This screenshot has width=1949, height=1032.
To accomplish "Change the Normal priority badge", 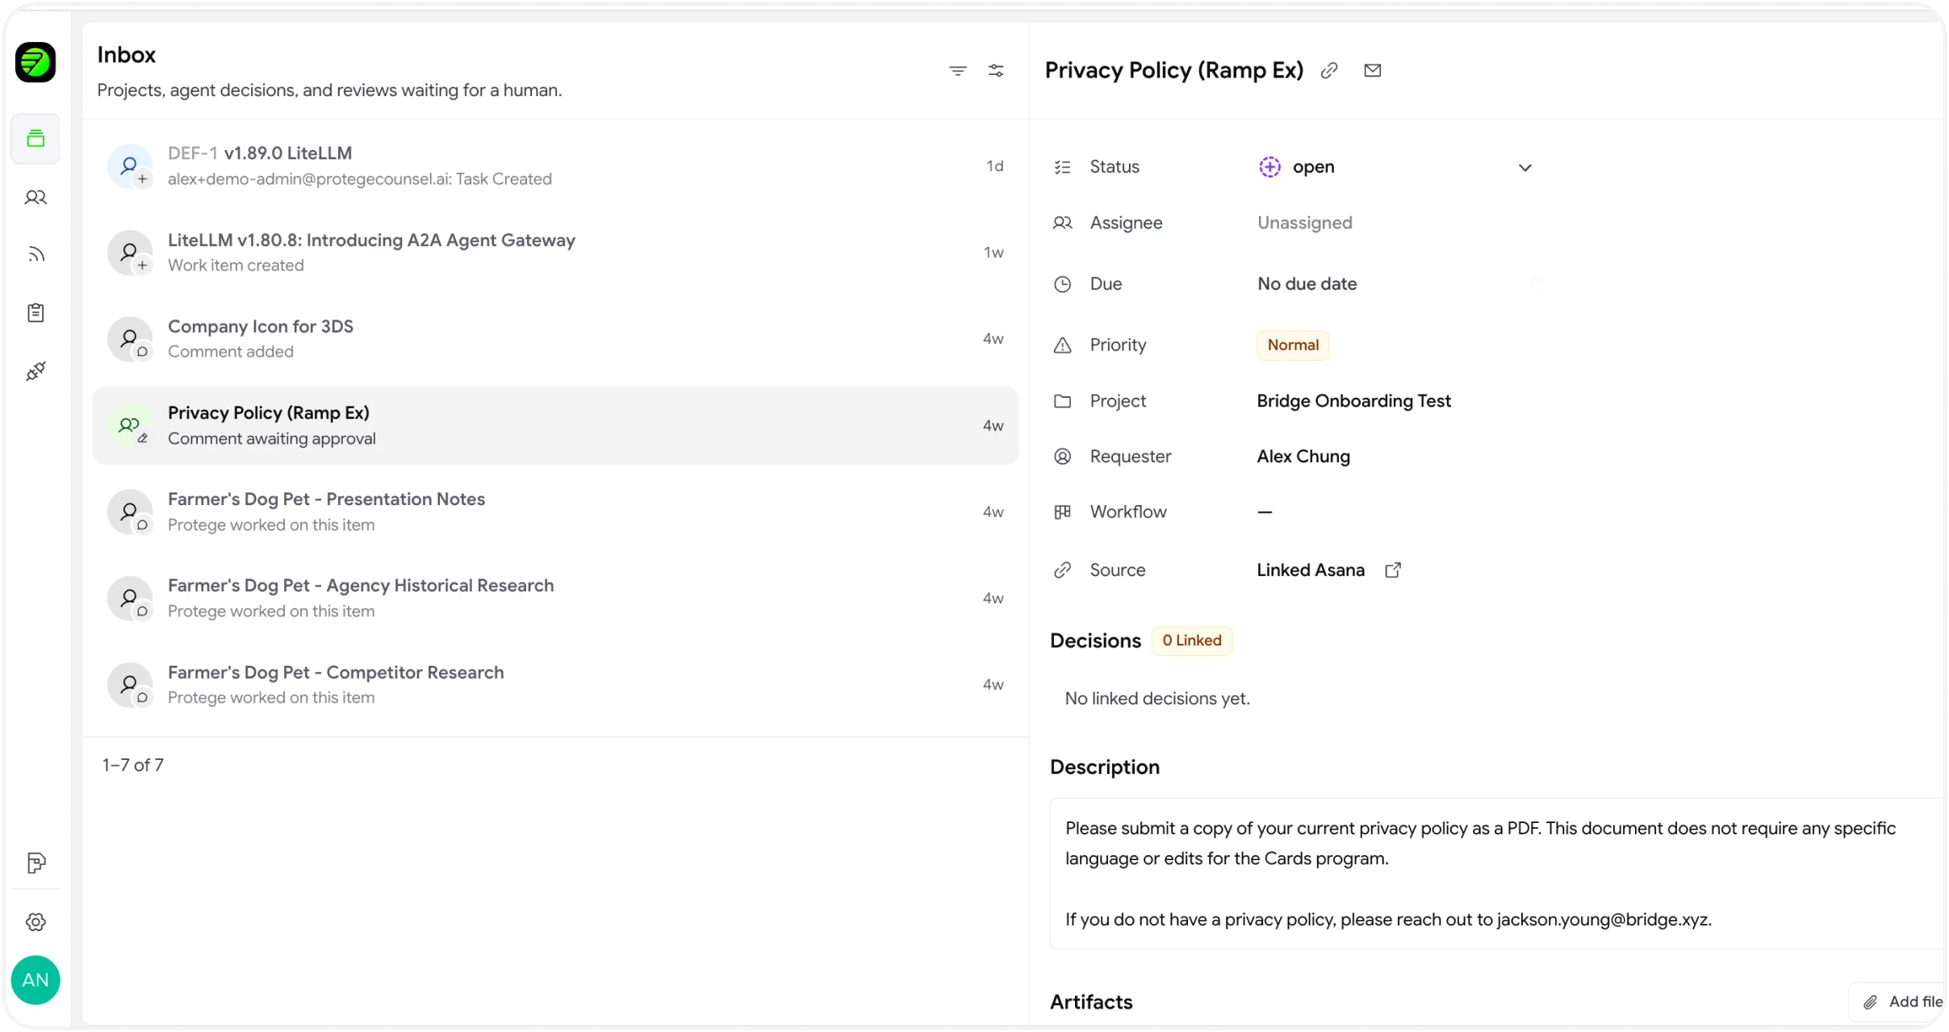I will 1293,345.
